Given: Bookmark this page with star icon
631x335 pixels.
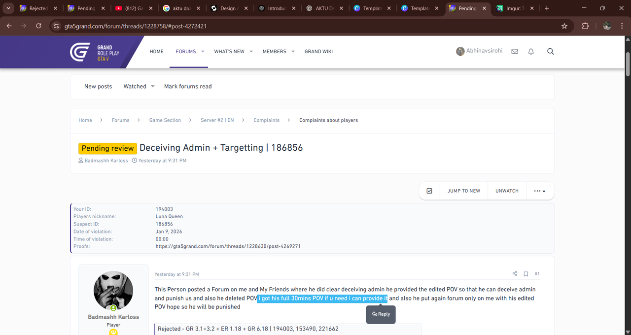Looking at the screenshot, I should [564, 26].
